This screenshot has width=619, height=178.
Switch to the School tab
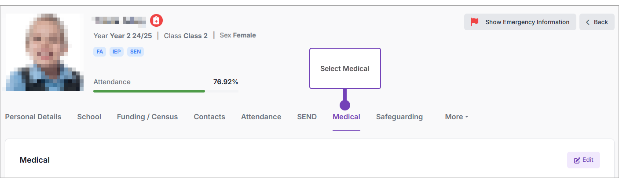(89, 117)
